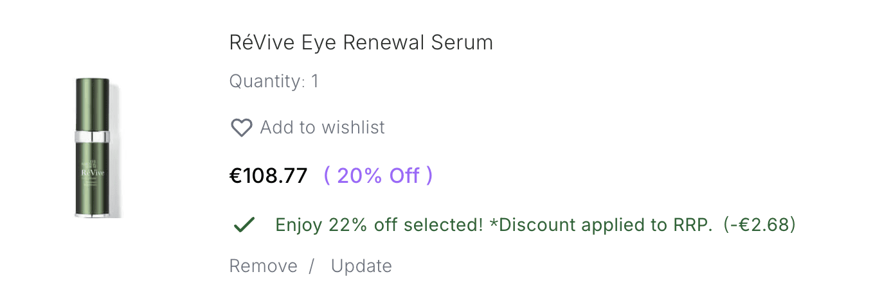This screenshot has width=882, height=299.
Task: Click the RéVive logo on the bottle
Action: tap(93, 174)
